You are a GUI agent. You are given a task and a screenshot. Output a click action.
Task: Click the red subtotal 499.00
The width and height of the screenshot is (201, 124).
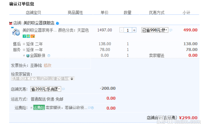(190, 30)
